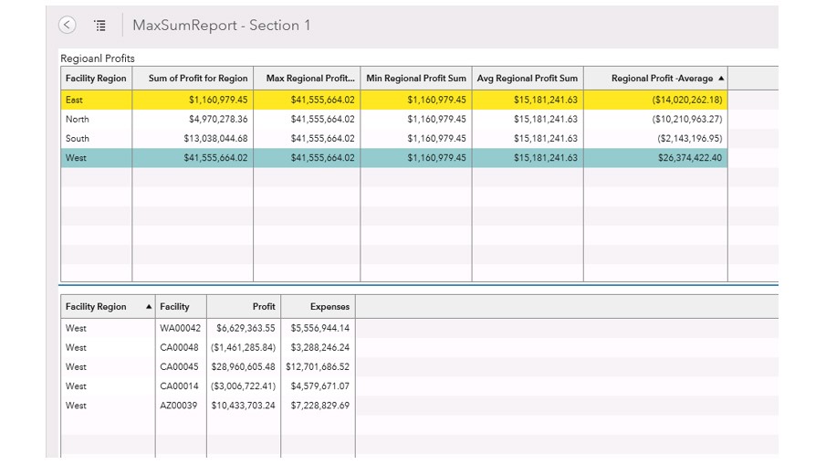The image size is (826, 465).
Task: Sort by Min Regional Profit Sum header
Action: (x=415, y=79)
